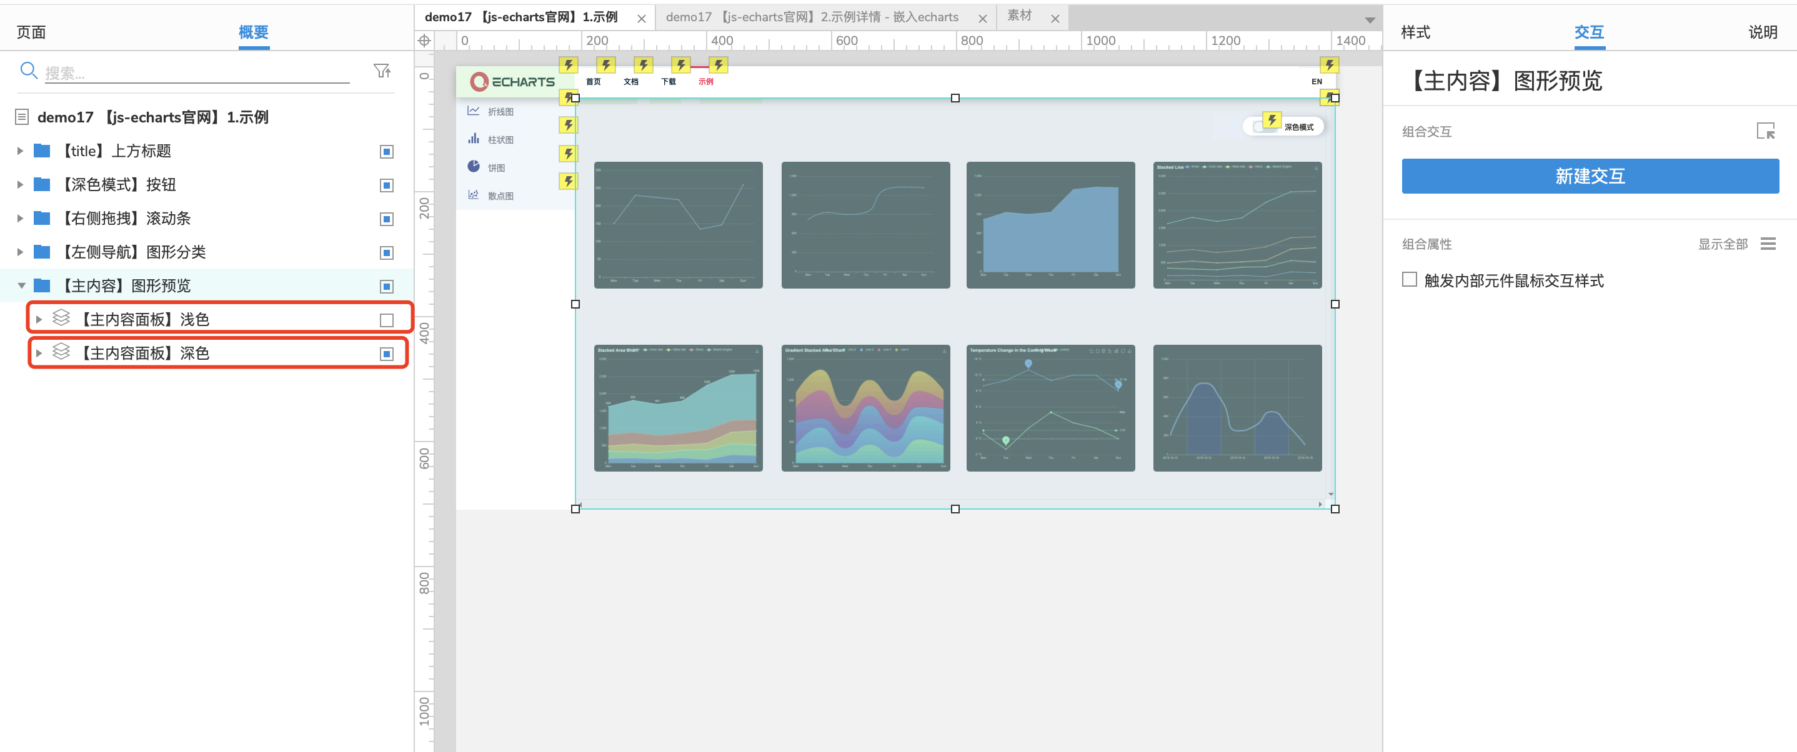Click the outline search input field

click(197, 72)
